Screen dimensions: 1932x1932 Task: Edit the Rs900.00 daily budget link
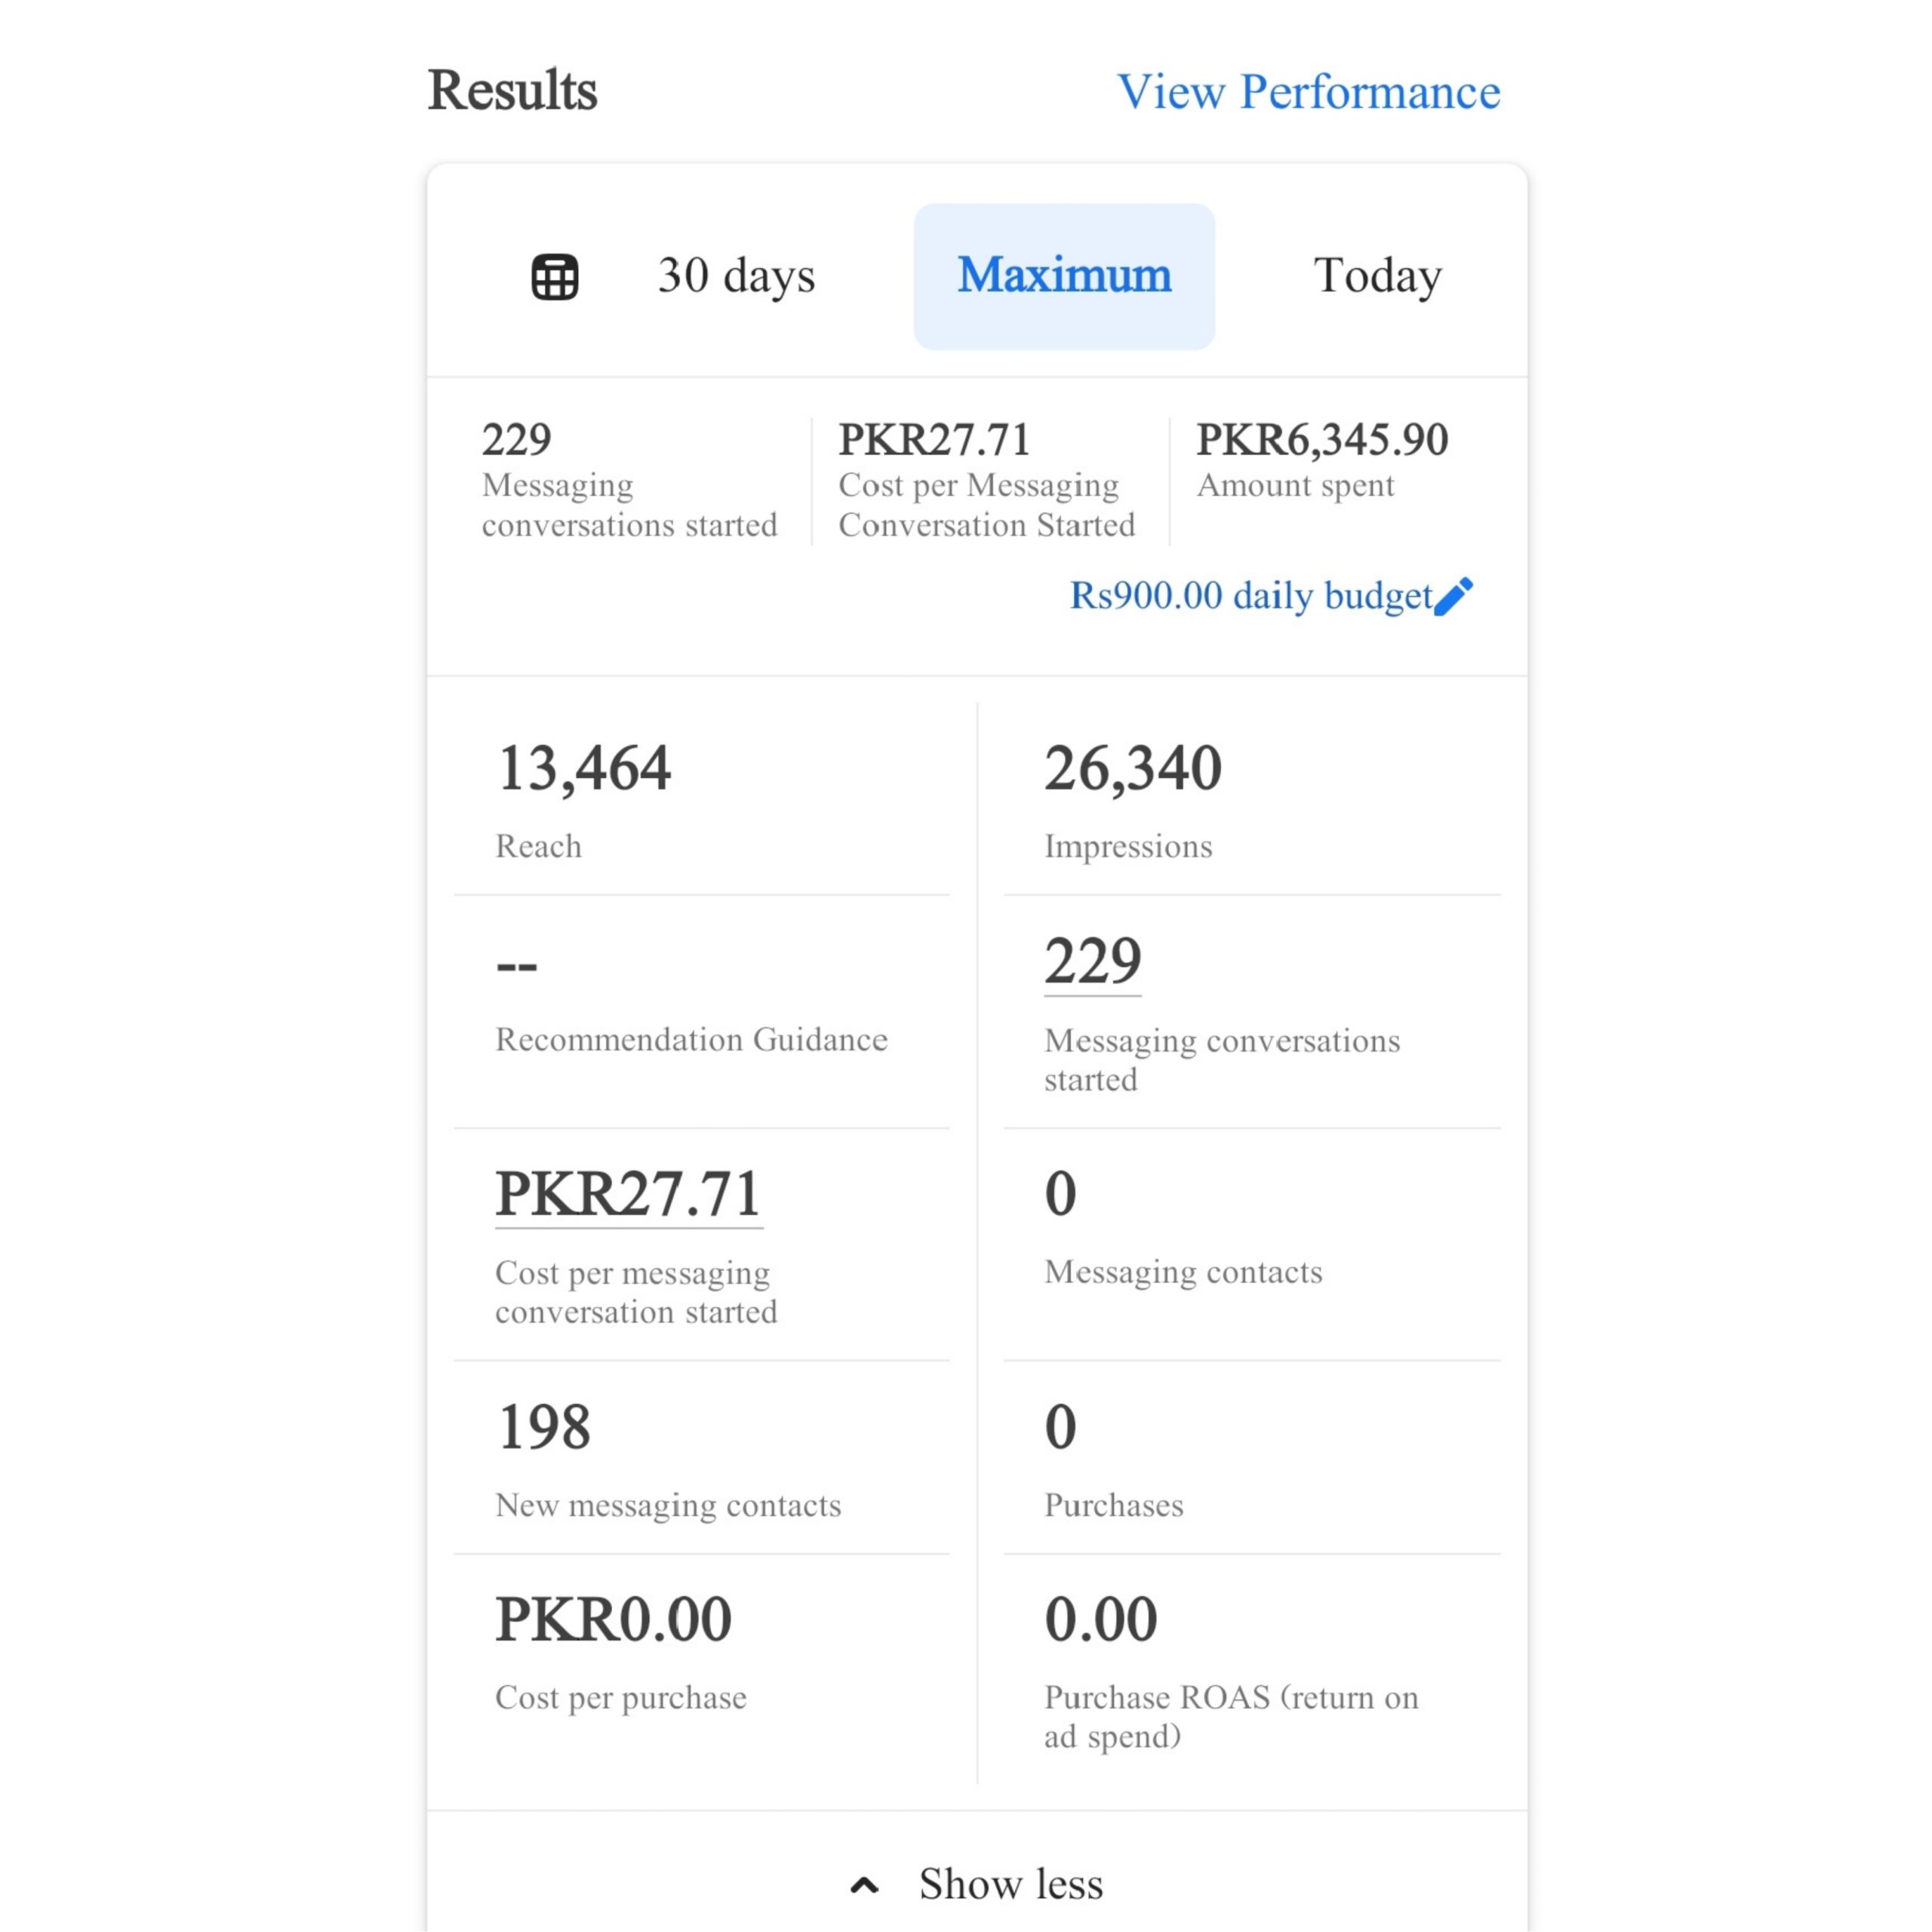[1250, 596]
